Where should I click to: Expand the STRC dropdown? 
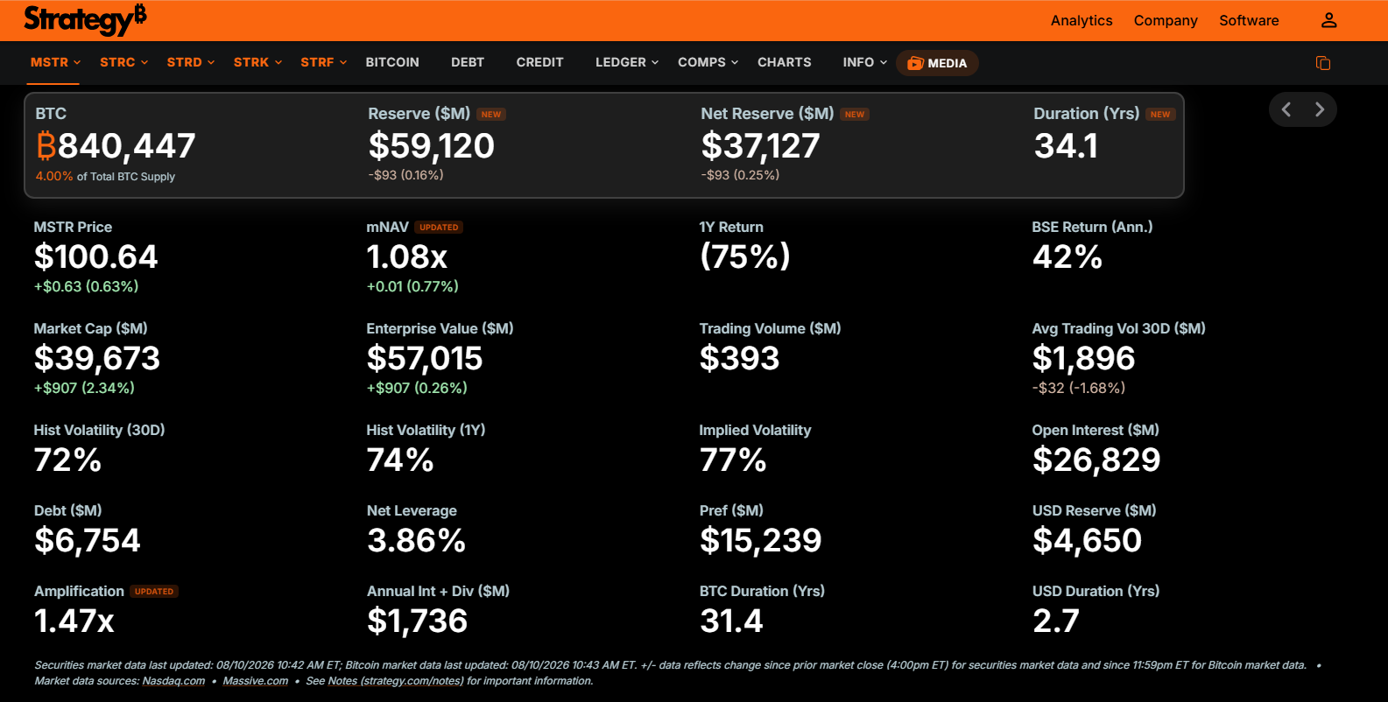[x=123, y=62]
